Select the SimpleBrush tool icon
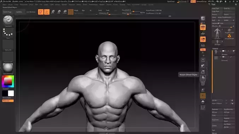 (x=229, y=37)
